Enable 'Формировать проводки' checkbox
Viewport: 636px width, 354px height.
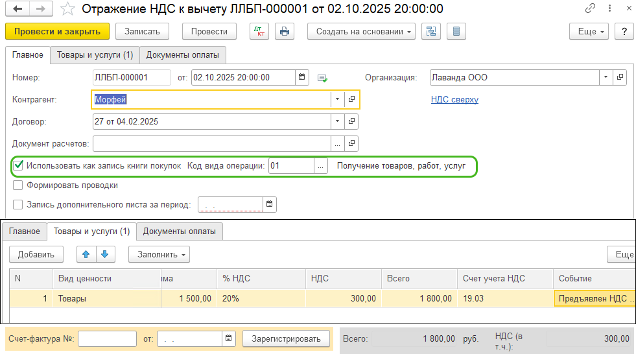19,185
